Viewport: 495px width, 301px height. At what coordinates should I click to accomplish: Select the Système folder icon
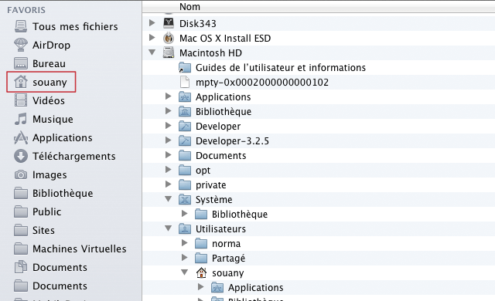(185, 200)
